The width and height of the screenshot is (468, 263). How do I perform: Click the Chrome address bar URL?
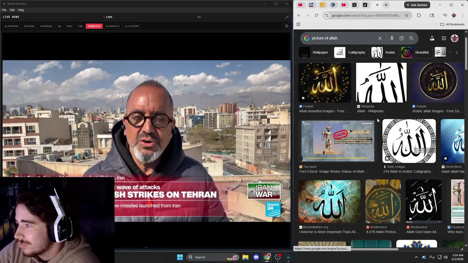(366, 15)
